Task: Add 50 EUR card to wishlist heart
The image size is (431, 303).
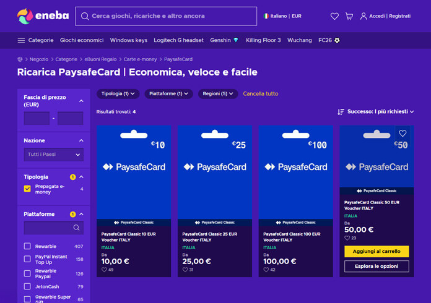Action: point(403,134)
